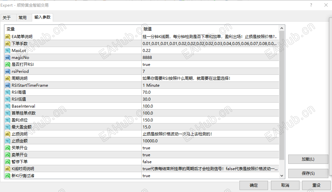This screenshot has width=332, height=192.
Task: Click the RSI高值 value 70.0
Action: click(147, 92)
